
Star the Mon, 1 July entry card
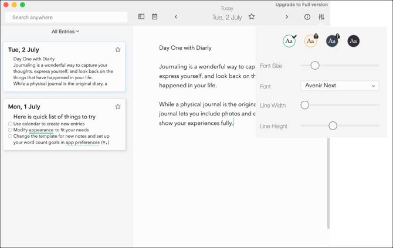[118, 107]
